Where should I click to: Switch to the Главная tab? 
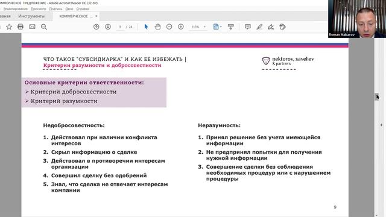click(5, 16)
